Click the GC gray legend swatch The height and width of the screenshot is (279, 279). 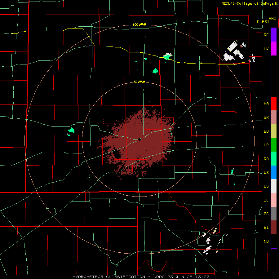click(x=274, y=214)
